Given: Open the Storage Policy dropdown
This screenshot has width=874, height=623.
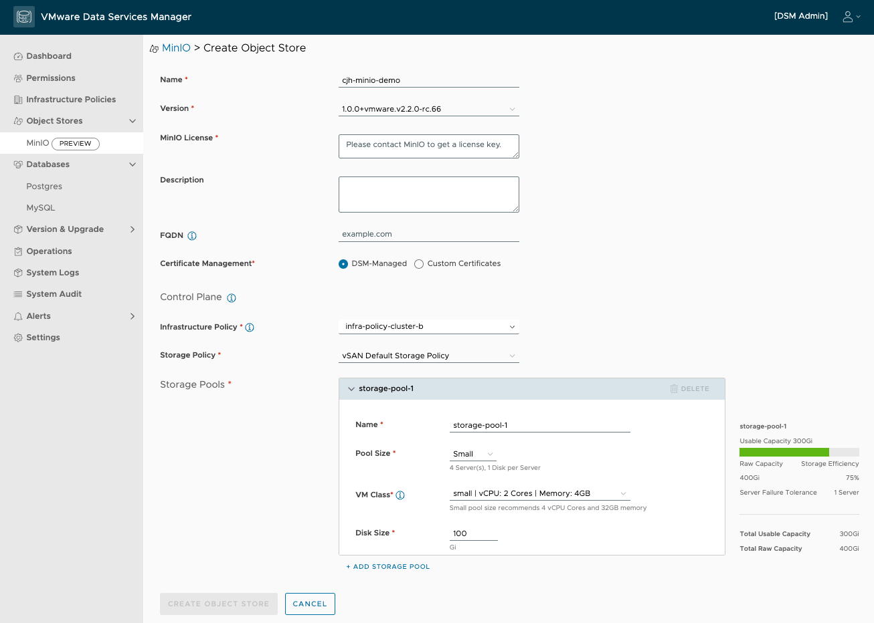Looking at the screenshot, I should [429, 356].
